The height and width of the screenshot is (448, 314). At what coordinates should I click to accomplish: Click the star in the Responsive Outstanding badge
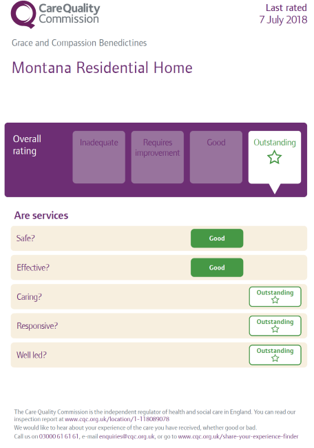tap(275, 329)
